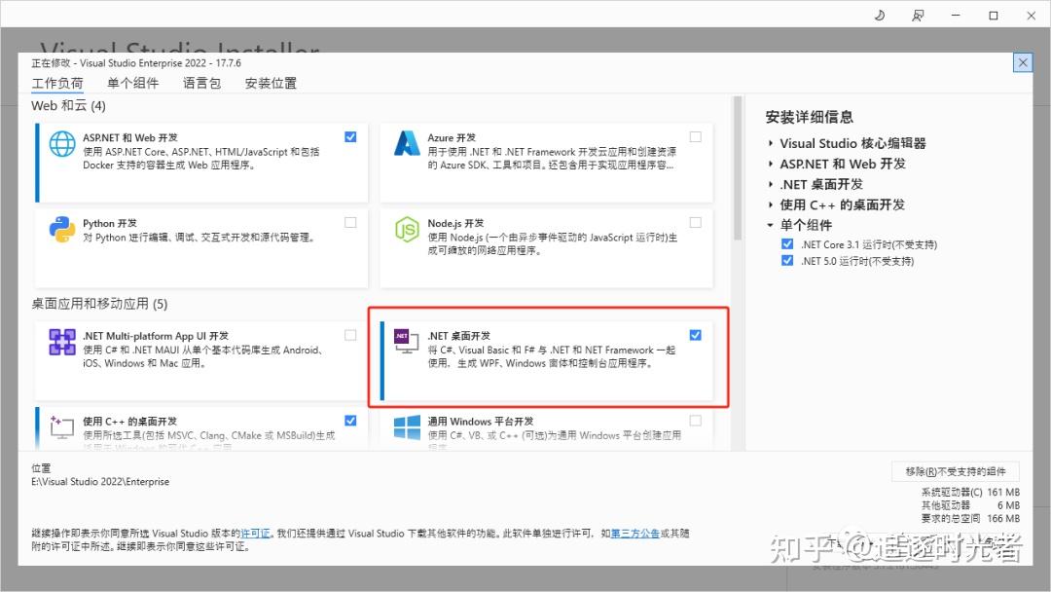Select the Python 开发 workload icon
The image size is (1051, 592).
61,228
